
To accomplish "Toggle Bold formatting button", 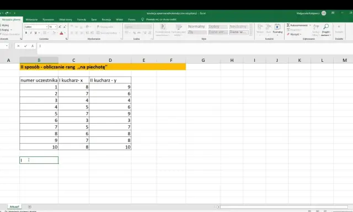I will pos(26,33).
